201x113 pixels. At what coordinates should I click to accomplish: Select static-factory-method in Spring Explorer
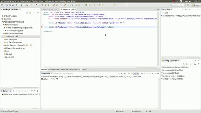click(x=174, y=79)
